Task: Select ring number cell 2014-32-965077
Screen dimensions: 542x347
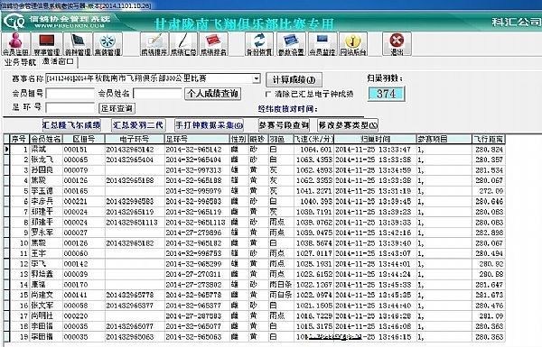Action: point(197,326)
